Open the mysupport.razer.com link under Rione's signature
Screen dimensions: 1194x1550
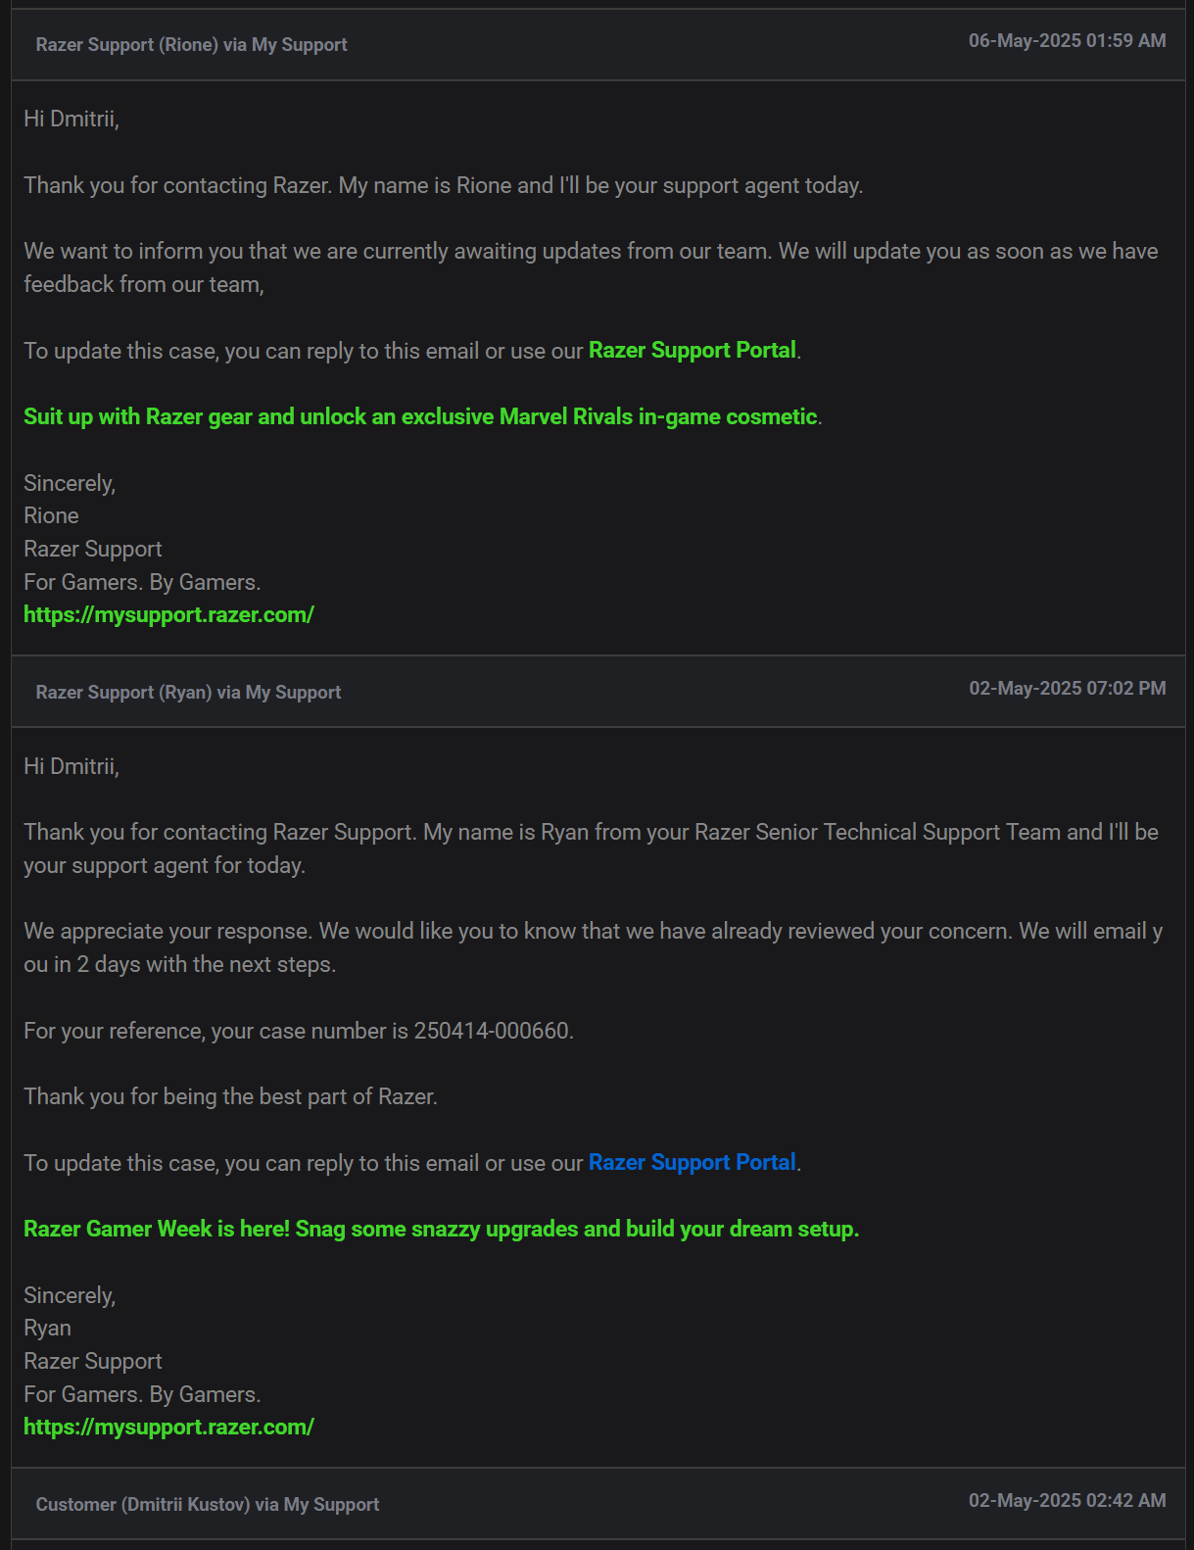pyautogui.click(x=168, y=614)
